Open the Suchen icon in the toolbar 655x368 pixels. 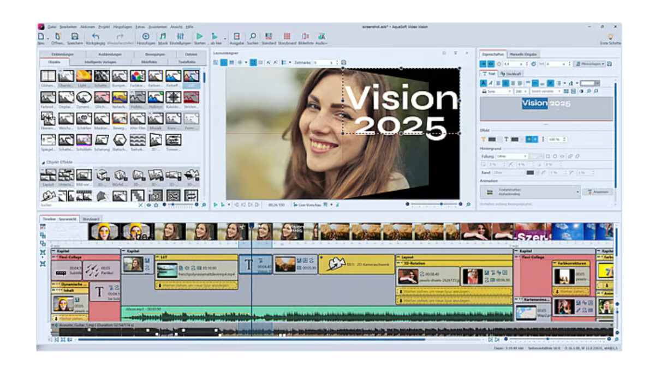pyautogui.click(x=253, y=35)
